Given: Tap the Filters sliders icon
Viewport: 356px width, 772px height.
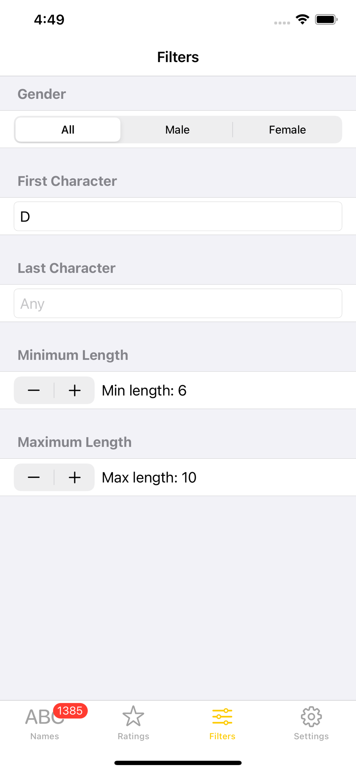Looking at the screenshot, I should tap(222, 717).
